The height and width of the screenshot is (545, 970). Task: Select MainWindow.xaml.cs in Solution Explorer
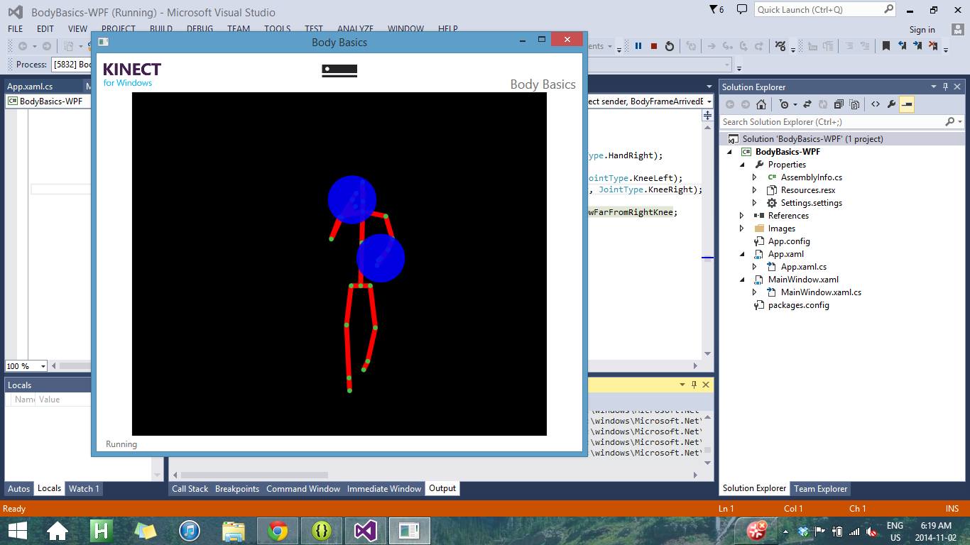[x=821, y=292]
